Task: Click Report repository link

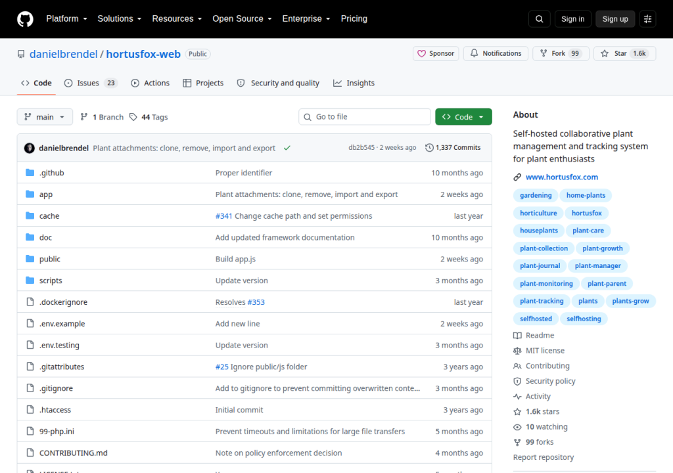Action: 544,457
